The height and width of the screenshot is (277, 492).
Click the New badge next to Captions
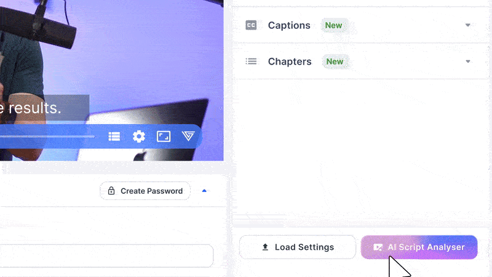[x=333, y=25]
